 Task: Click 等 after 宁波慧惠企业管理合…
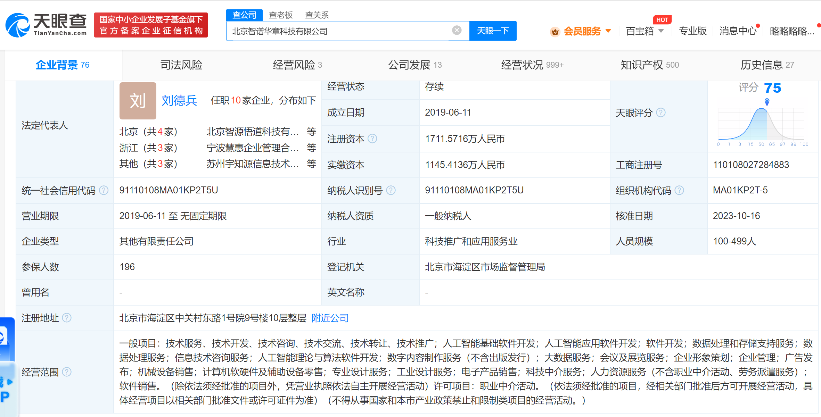(311, 148)
